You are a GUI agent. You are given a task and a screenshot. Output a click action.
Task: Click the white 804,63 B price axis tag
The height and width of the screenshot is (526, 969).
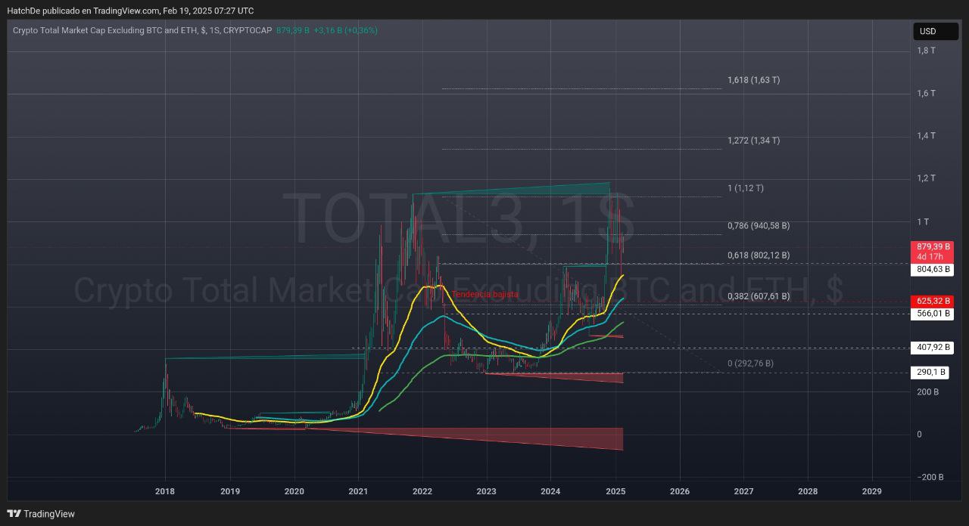point(933,269)
